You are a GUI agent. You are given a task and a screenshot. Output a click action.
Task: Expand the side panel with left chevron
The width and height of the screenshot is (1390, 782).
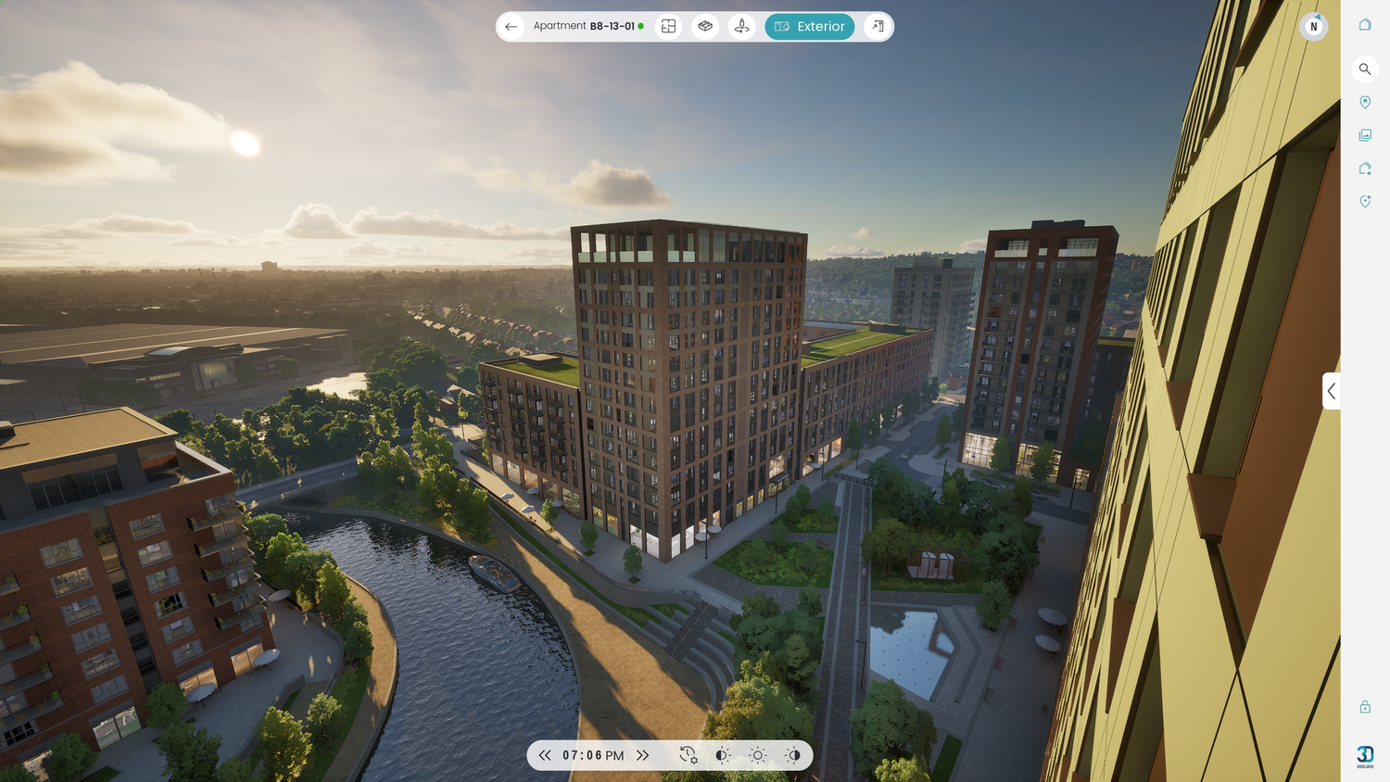(1332, 391)
